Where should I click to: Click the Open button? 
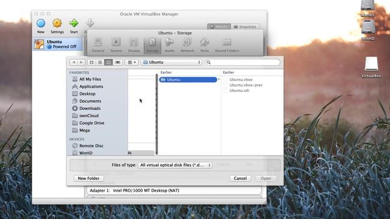coord(266,178)
